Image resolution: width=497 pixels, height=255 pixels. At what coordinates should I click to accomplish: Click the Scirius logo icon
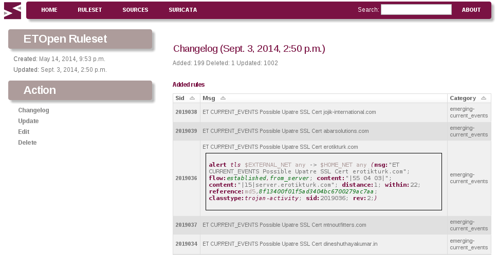pos(13,11)
